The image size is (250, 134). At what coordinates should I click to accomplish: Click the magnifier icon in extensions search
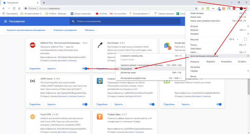click(73, 21)
